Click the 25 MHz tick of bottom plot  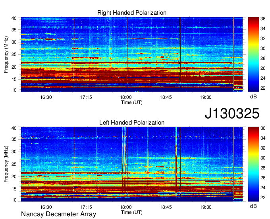14,164
